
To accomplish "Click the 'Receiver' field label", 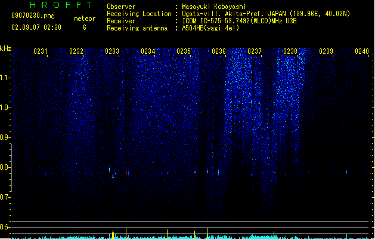I will (121, 21).
